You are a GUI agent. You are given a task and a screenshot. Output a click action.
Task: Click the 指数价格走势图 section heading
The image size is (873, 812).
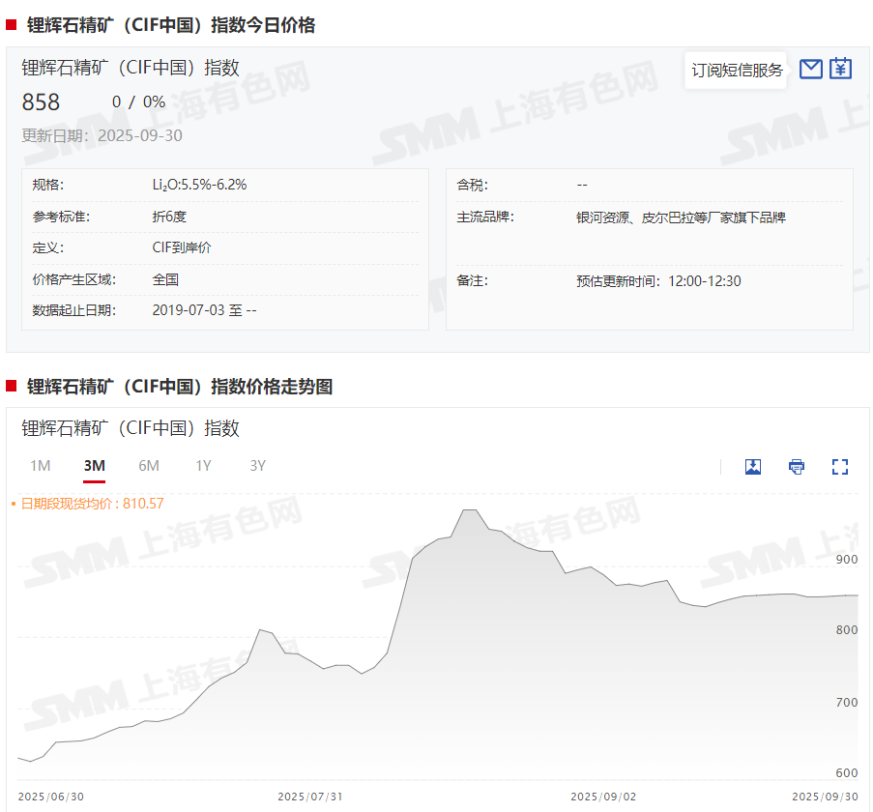click(x=179, y=387)
